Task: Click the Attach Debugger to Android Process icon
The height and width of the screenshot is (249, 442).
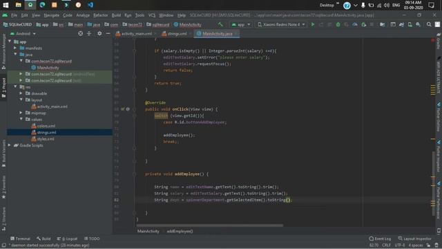Action: click(363, 25)
